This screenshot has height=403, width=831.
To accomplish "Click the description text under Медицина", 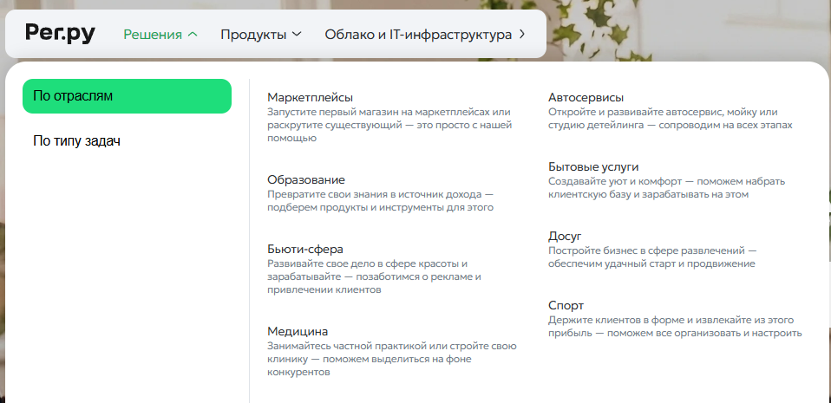I will (x=392, y=359).
